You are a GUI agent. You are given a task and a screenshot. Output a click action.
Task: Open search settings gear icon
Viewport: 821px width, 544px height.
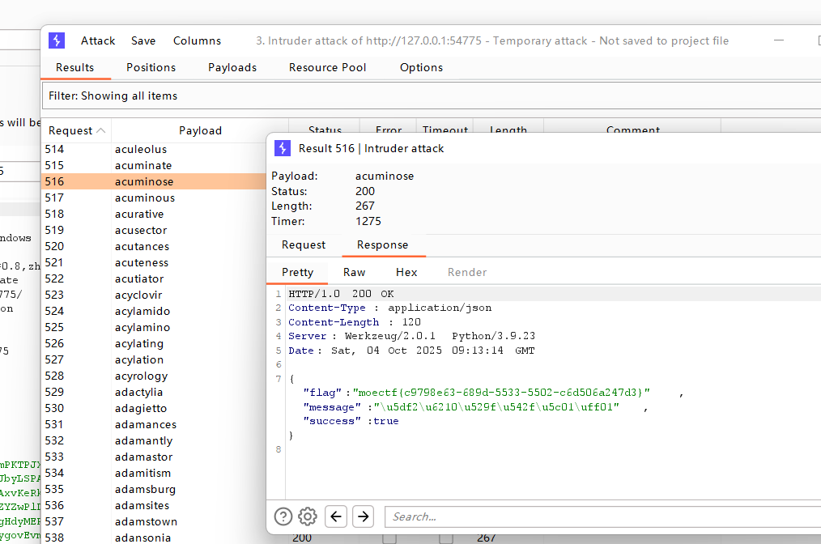[x=307, y=516]
